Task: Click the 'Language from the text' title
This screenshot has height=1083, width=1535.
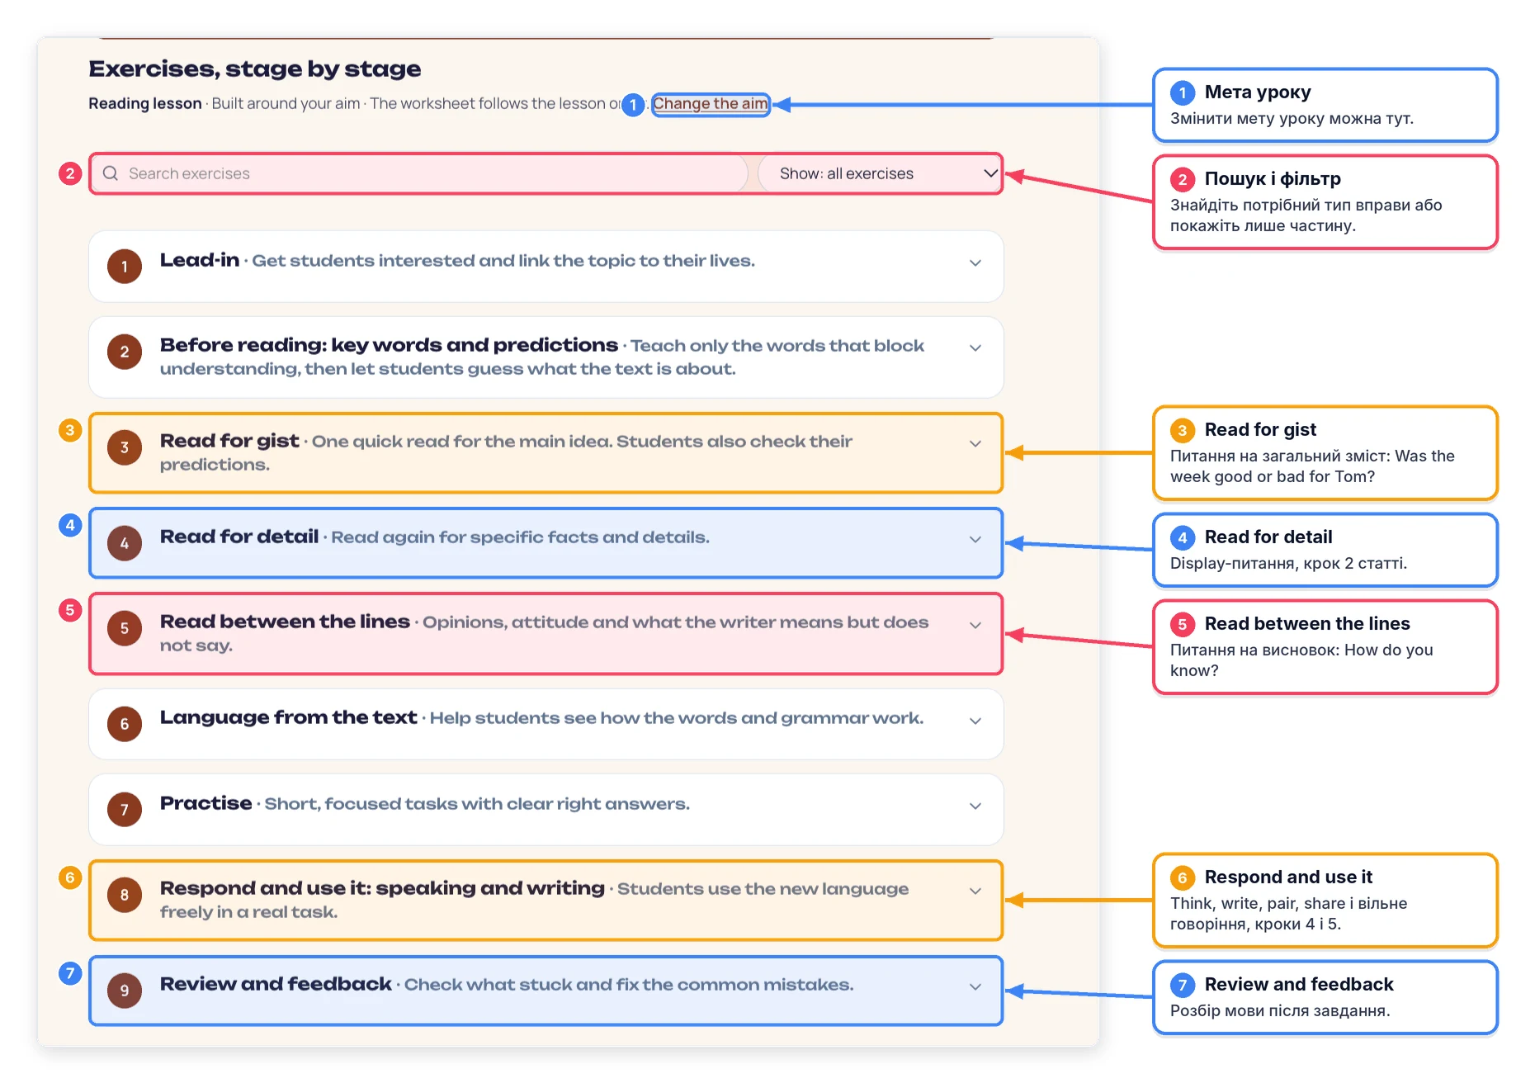Action: [x=289, y=717]
